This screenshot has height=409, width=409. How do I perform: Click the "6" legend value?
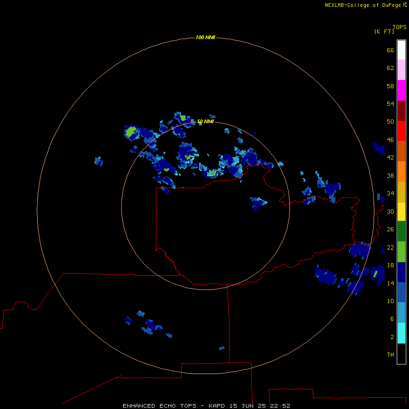click(x=392, y=319)
